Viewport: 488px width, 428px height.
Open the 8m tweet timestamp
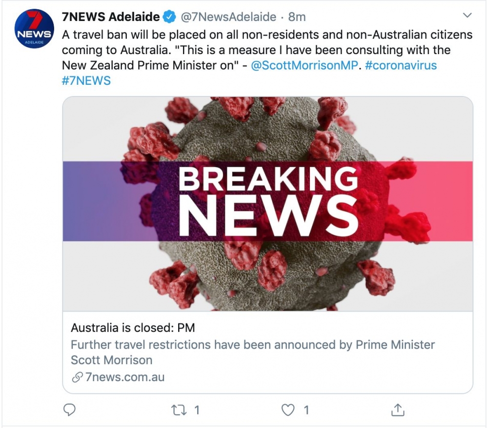tap(297, 17)
